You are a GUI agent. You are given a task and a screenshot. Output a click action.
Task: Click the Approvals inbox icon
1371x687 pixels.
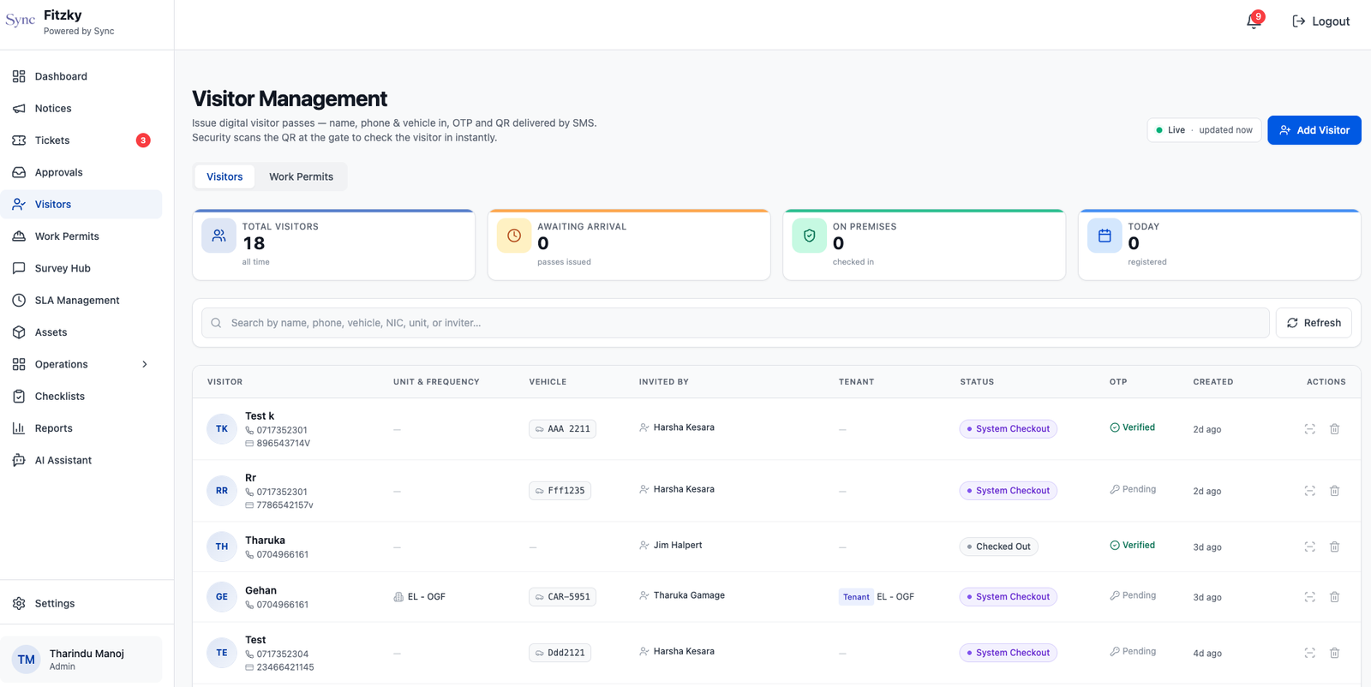(x=19, y=172)
